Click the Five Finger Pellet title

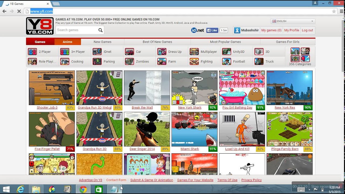coord(47,149)
